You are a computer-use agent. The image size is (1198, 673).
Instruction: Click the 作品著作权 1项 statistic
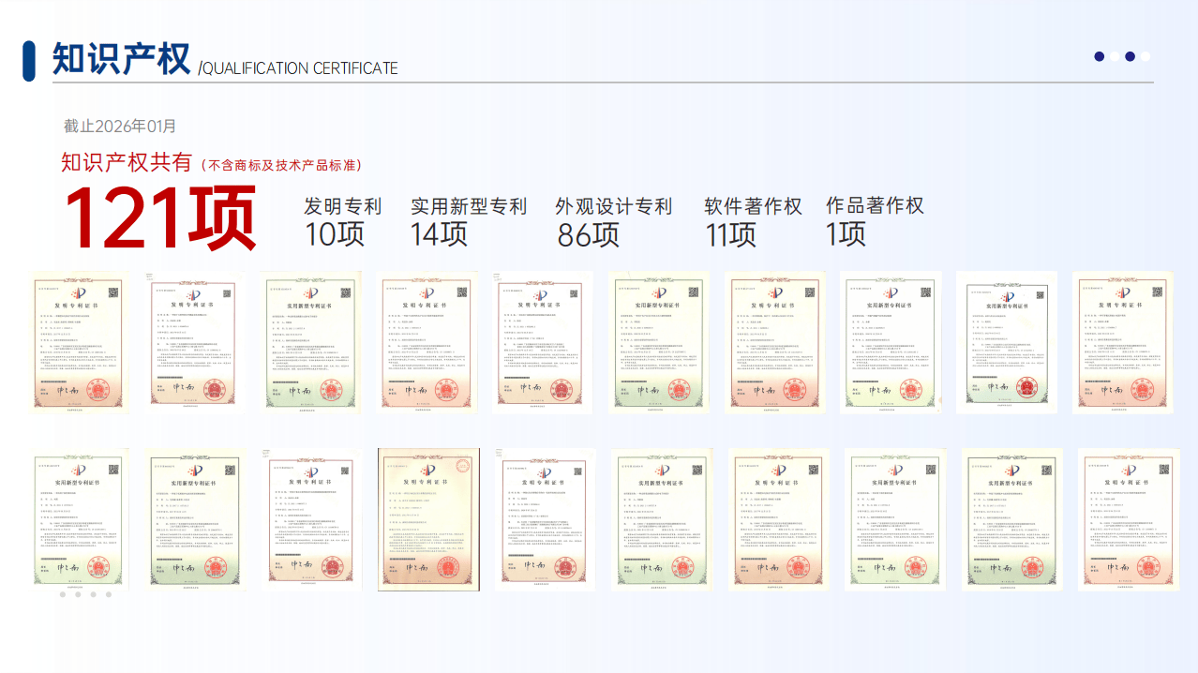(x=874, y=221)
